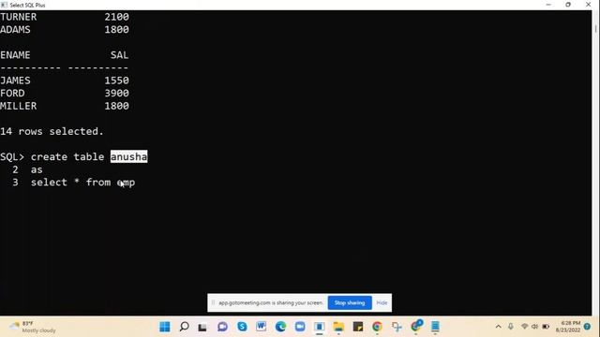
Task: Close the SQL Plus window
Action: 588,5
